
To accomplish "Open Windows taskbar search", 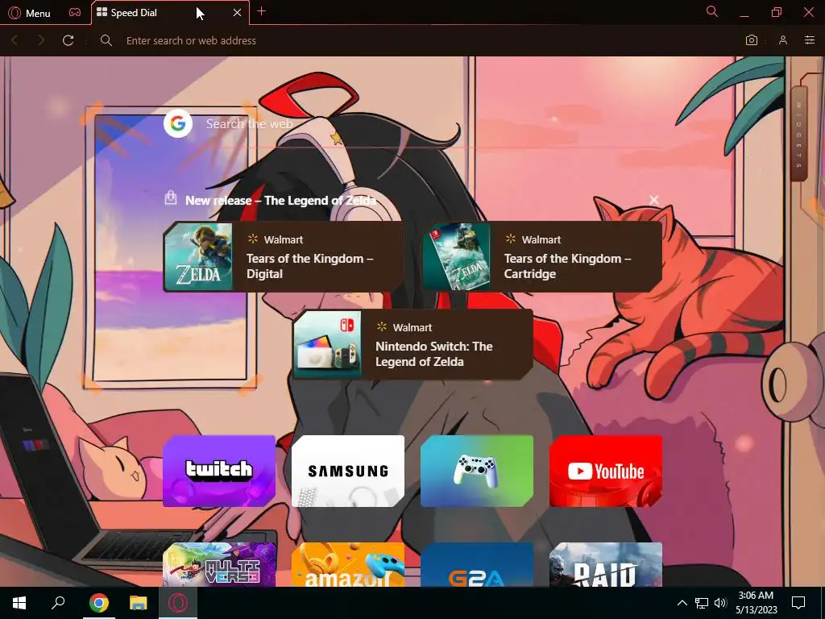I will click(x=58, y=603).
